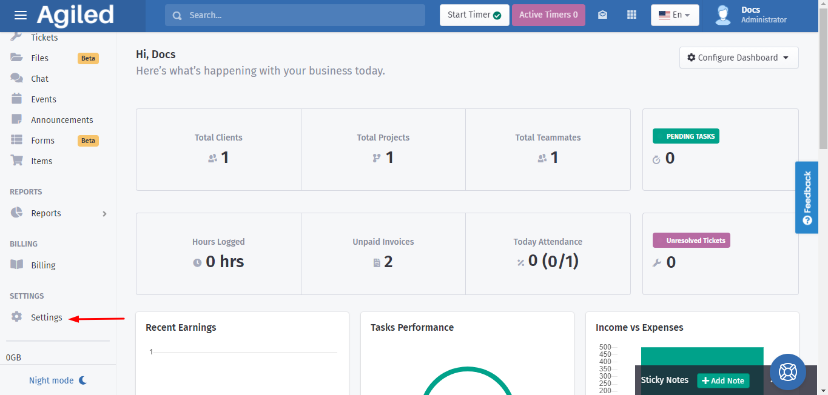Click the Active Timers button

[x=548, y=15]
